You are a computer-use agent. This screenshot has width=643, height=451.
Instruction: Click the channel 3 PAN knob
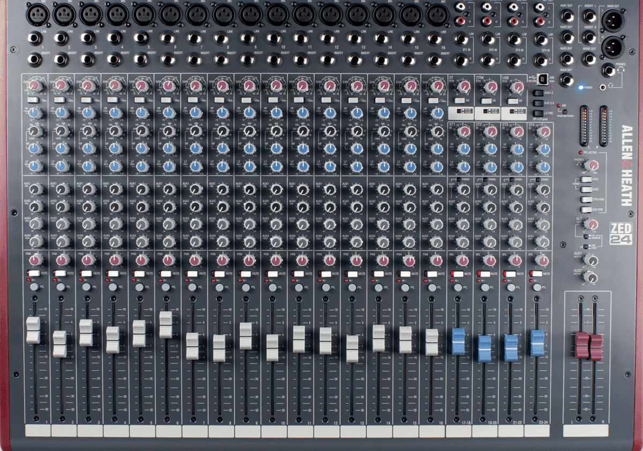[88, 261]
